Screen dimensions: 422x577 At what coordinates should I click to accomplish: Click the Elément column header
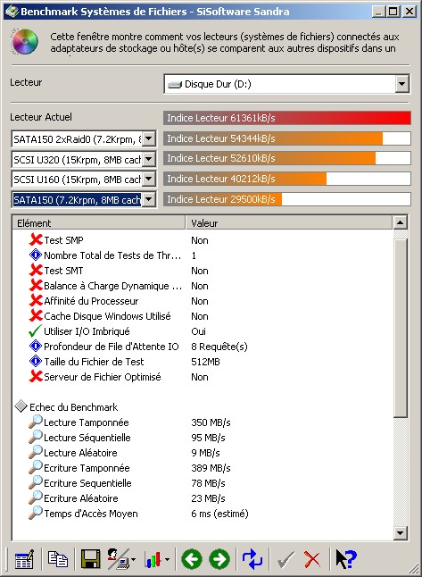point(99,223)
